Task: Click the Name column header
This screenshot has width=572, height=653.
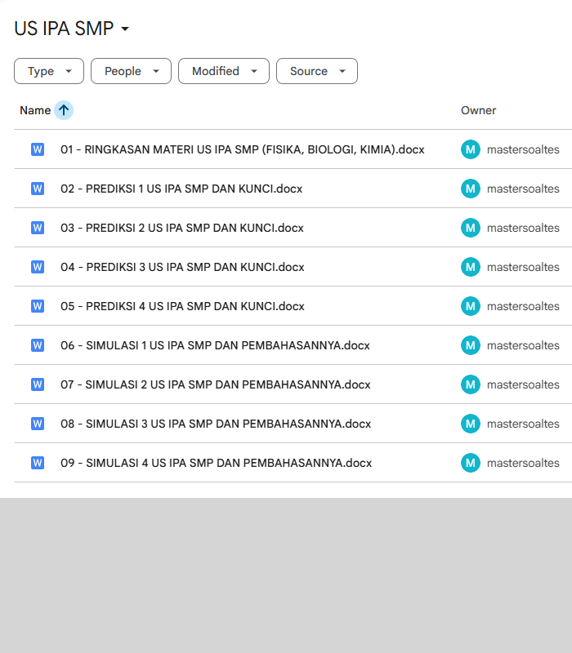Action: (35, 110)
